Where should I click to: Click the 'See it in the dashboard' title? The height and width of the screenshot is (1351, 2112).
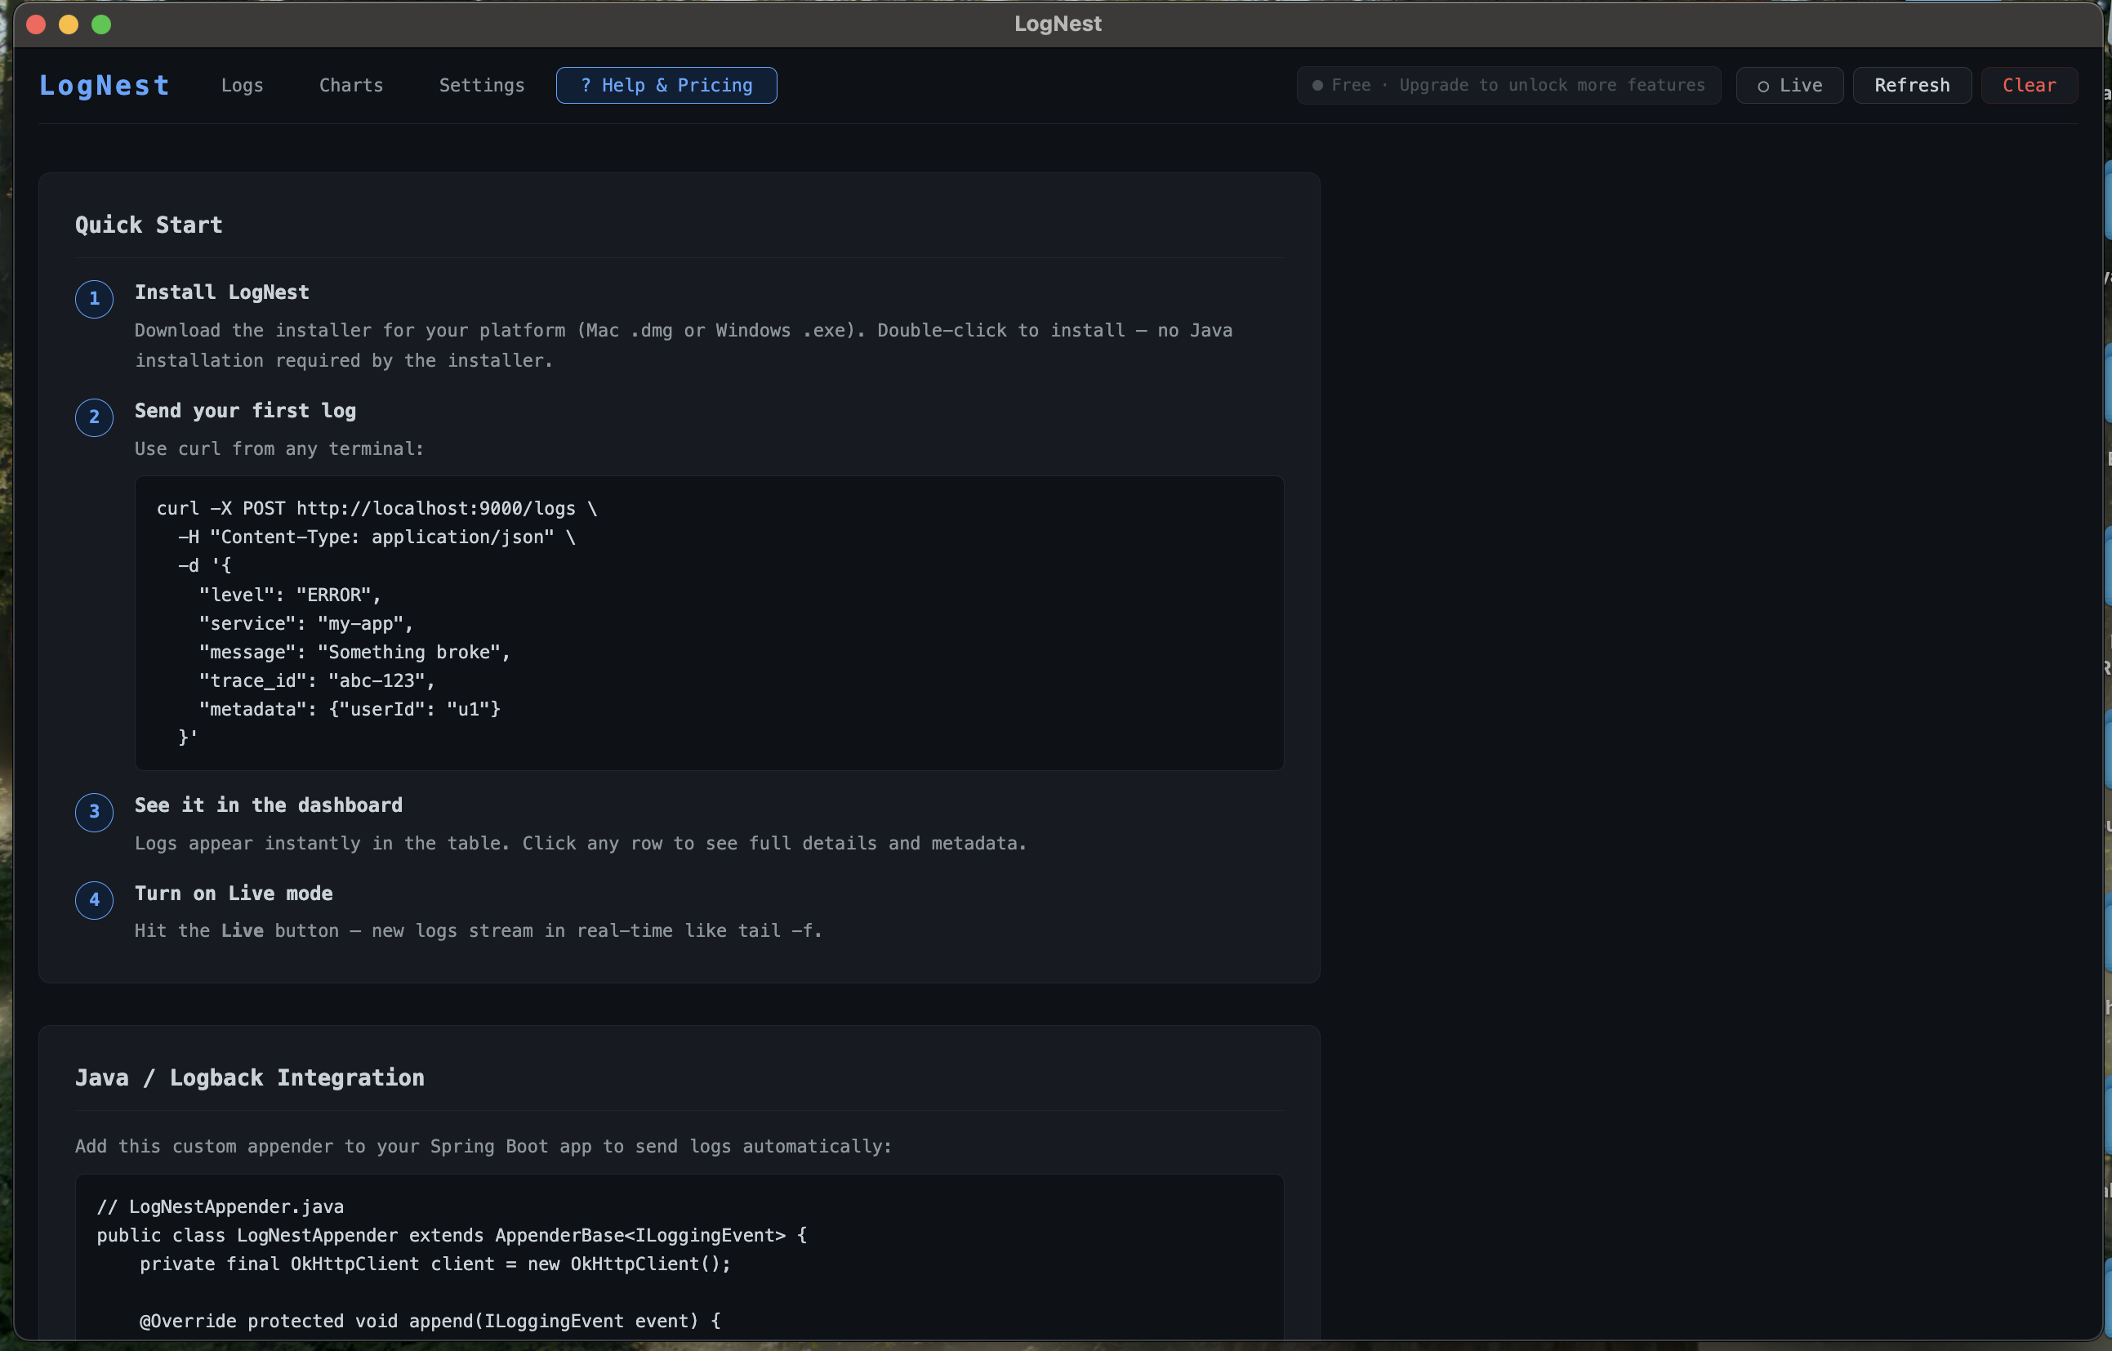(x=269, y=805)
